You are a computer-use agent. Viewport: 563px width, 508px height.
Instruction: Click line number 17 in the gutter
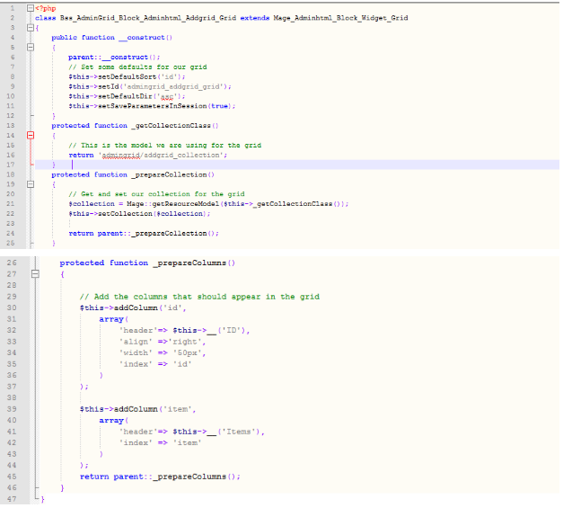[11, 165]
